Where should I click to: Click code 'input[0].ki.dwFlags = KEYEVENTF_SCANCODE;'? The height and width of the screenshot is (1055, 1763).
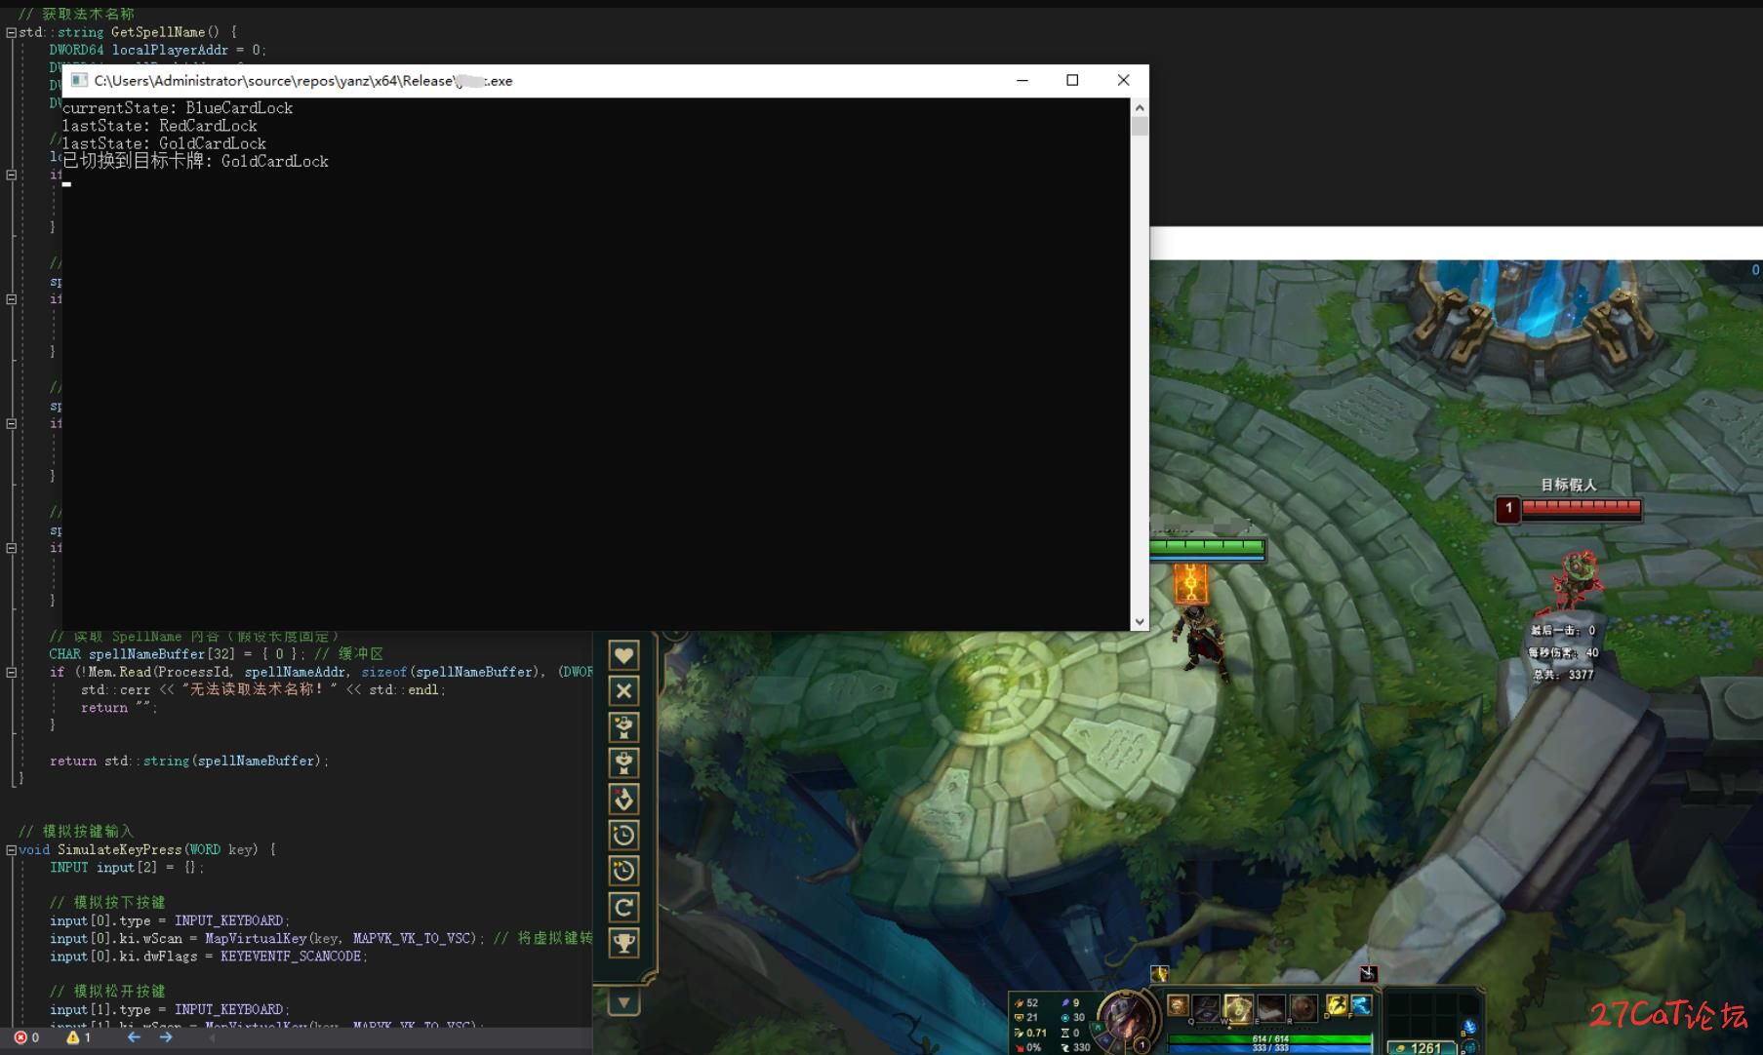[209, 957]
